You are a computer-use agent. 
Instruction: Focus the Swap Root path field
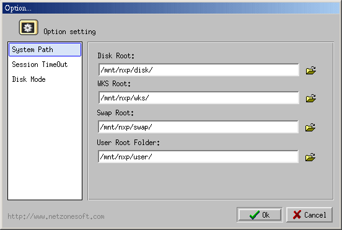[x=198, y=127]
